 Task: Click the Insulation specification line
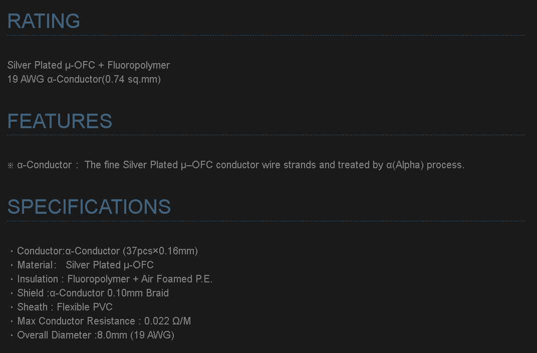coord(115,279)
